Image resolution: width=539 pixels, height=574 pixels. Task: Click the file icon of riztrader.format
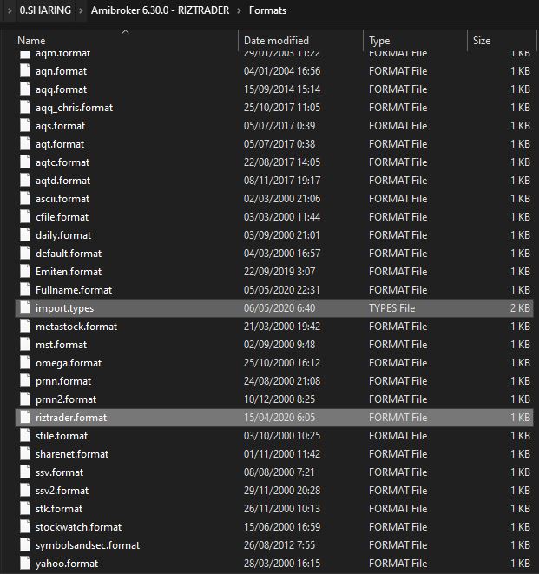[x=25, y=418]
